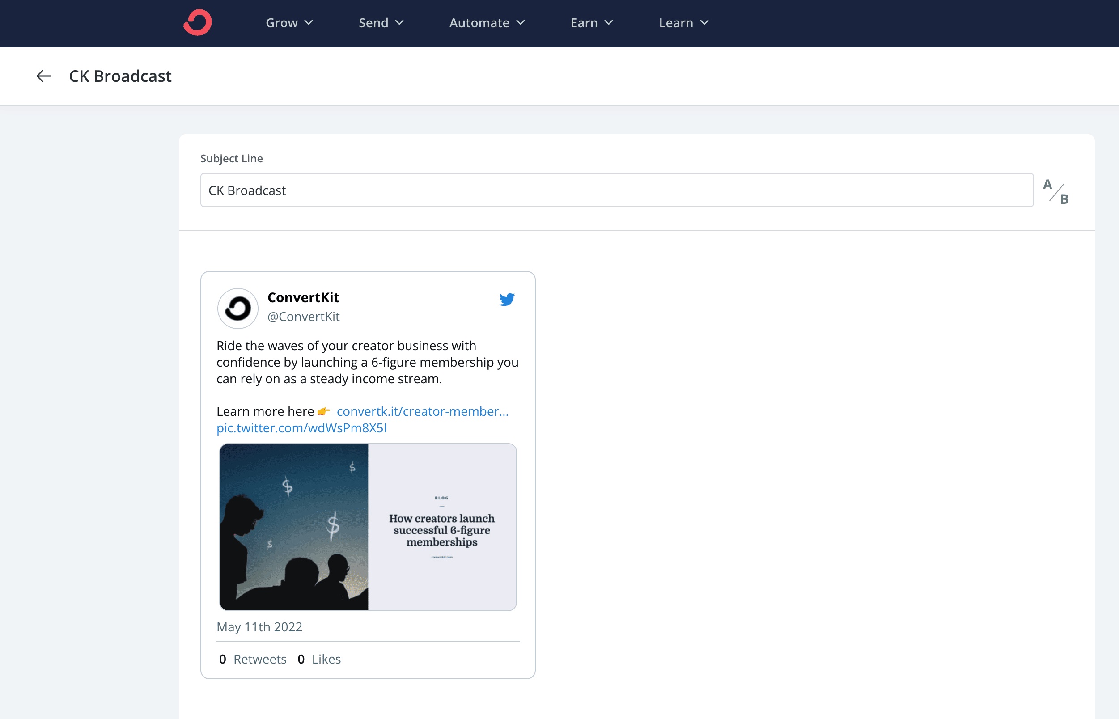
Task: Click the Twitter bird icon in the tweet
Action: [x=507, y=299]
